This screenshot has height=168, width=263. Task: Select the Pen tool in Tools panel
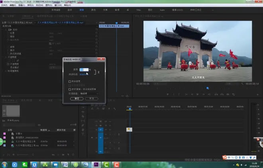click(83, 125)
